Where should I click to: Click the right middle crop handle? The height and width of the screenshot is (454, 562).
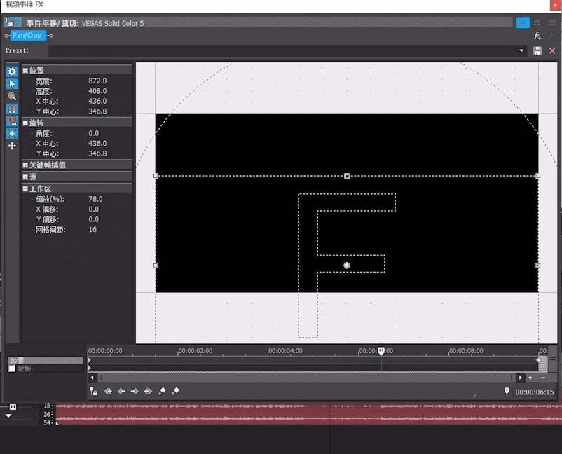click(538, 266)
